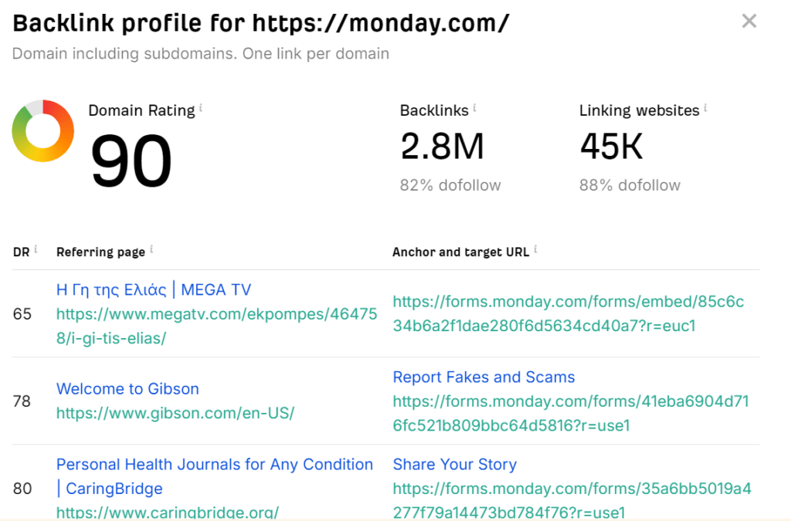Click info icon by Anchor and target URL
The height and width of the screenshot is (521, 791).
pos(536,249)
